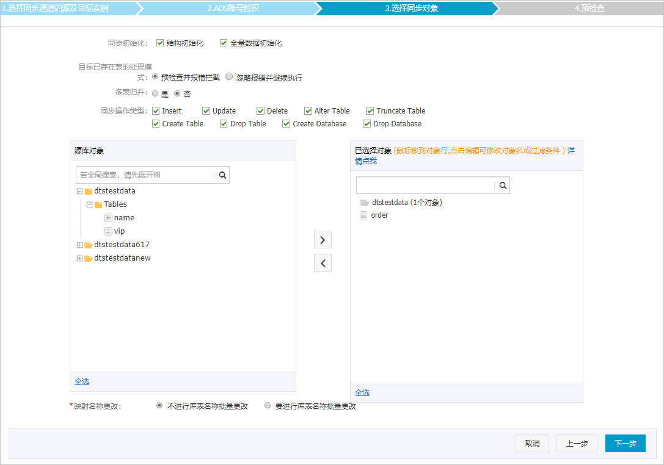Click the dtstestdatanew folder icon

click(x=89, y=259)
